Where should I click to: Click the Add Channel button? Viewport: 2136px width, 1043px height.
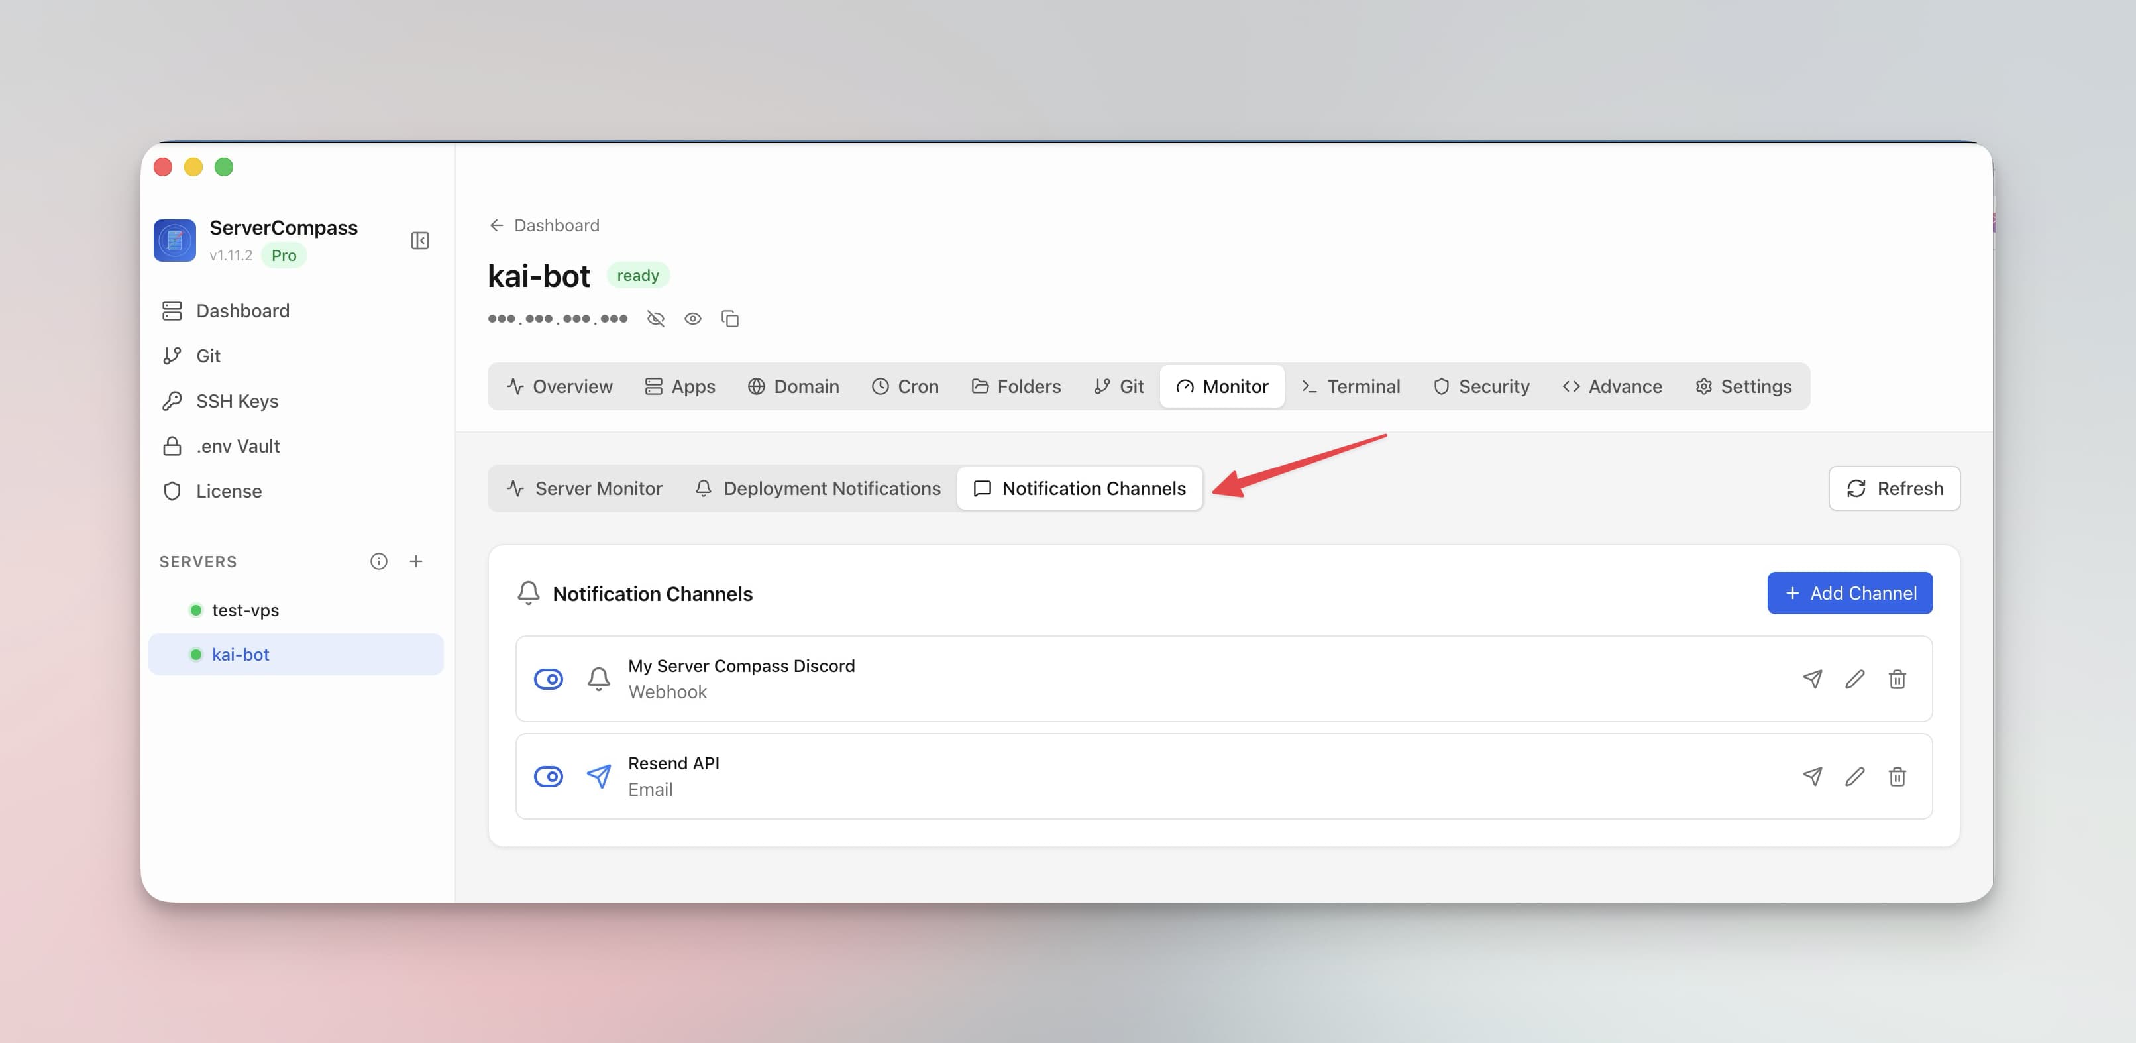click(1850, 593)
